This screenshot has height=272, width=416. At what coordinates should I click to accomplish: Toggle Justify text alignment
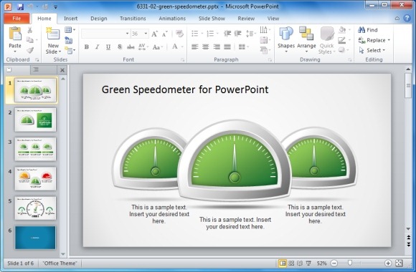[x=227, y=47]
